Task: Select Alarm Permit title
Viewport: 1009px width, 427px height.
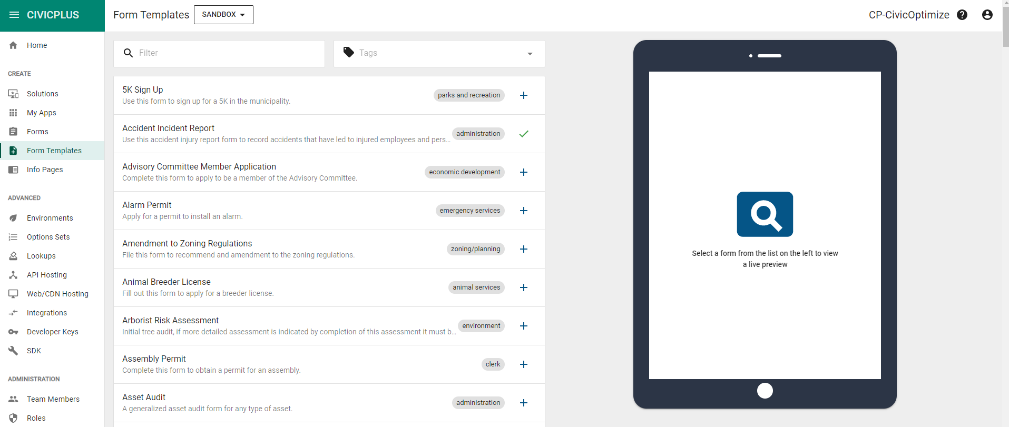Action: tap(147, 205)
